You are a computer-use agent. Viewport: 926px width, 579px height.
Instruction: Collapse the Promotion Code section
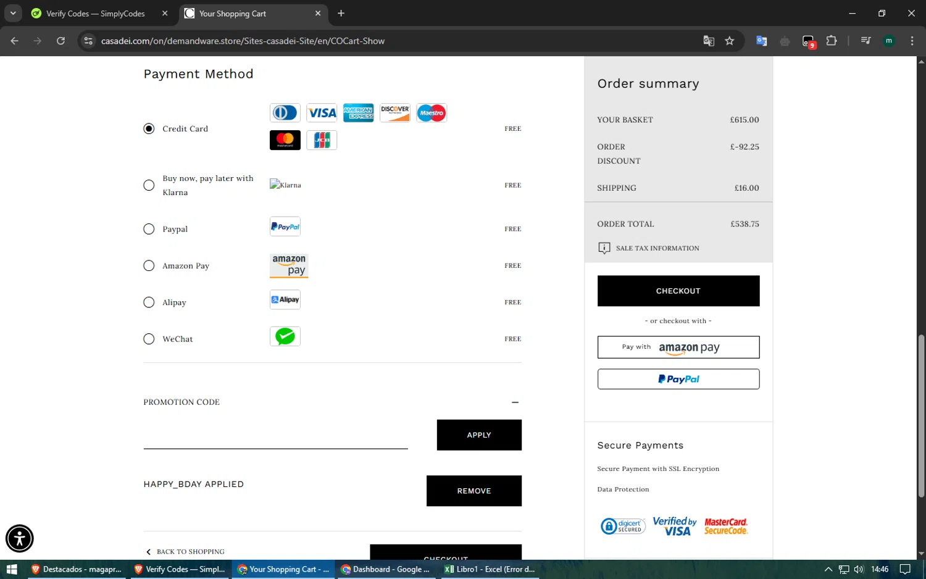[515, 402]
